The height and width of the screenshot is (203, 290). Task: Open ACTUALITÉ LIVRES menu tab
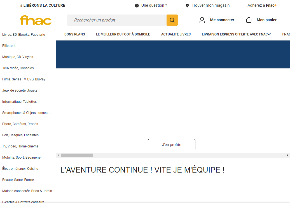tap(176, 34)
